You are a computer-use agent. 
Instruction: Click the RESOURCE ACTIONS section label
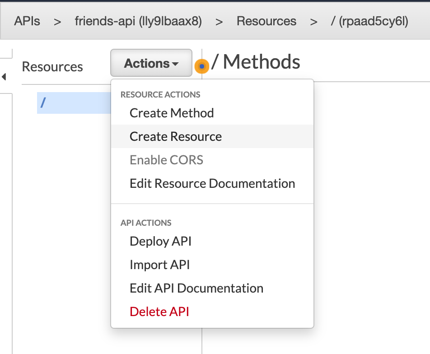click(x=160, y=95)
